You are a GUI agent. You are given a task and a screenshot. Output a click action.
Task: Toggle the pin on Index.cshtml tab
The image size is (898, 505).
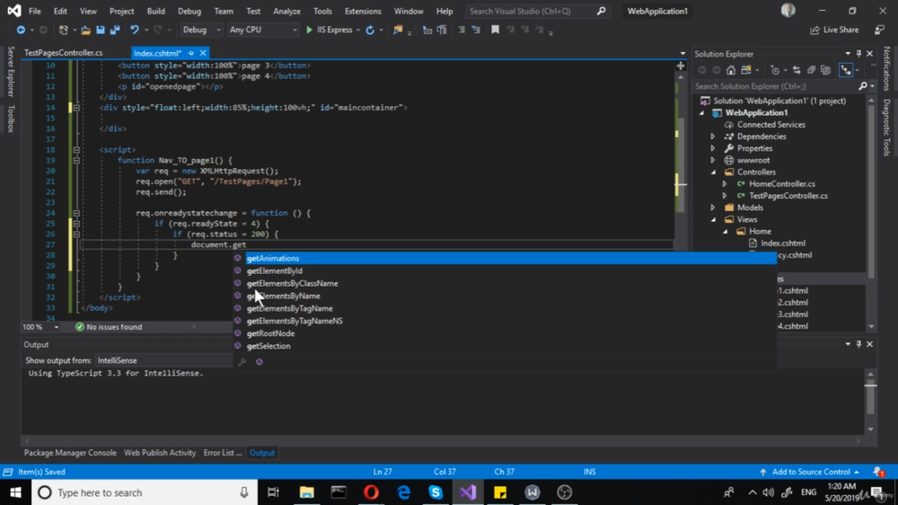[x=190, y=53]
